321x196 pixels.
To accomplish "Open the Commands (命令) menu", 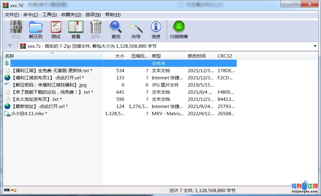I will pos(30,15).
